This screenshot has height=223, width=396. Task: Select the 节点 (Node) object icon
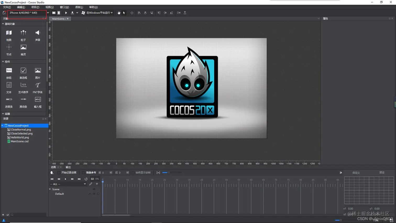(9, 47)
